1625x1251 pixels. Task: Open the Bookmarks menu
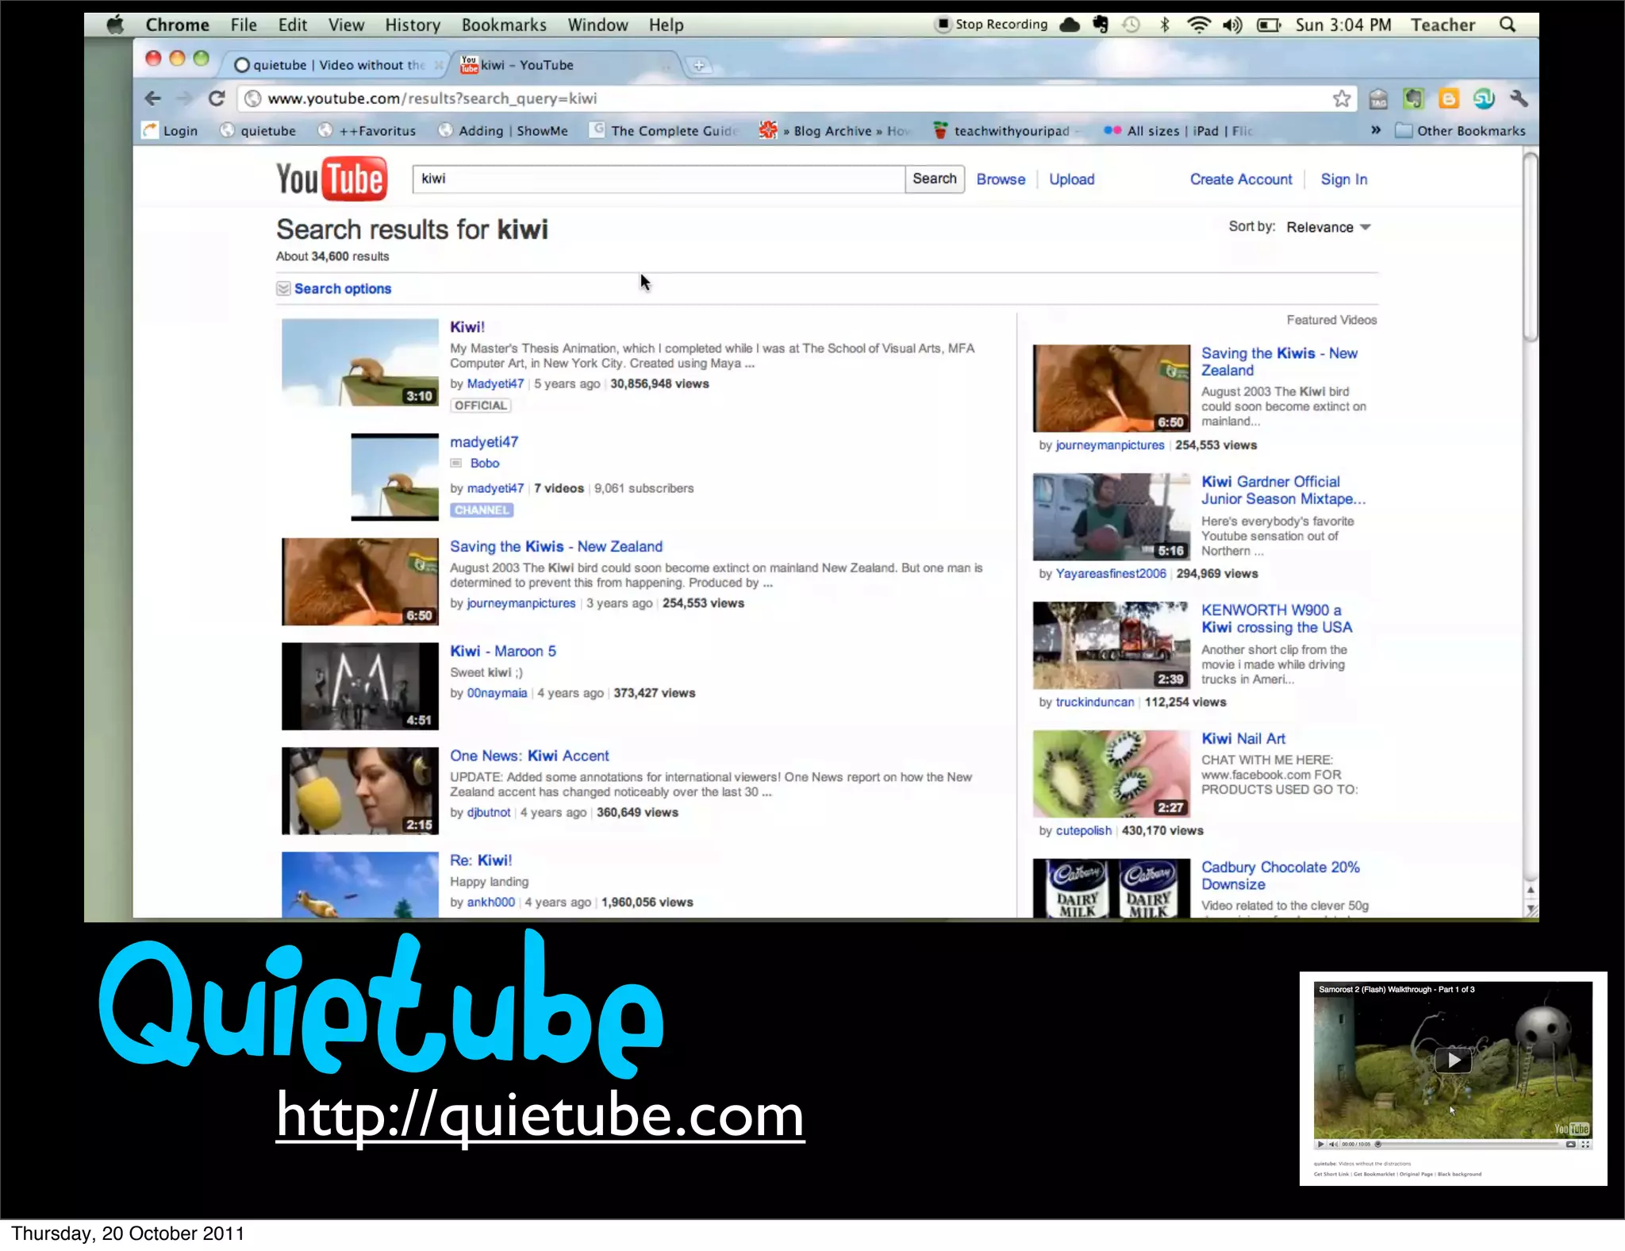(504, 25)
